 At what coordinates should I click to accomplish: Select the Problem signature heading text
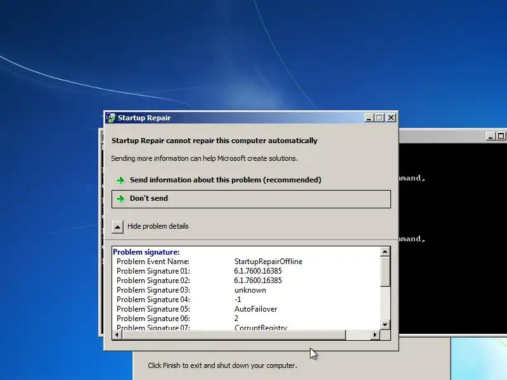coord(146,252)
